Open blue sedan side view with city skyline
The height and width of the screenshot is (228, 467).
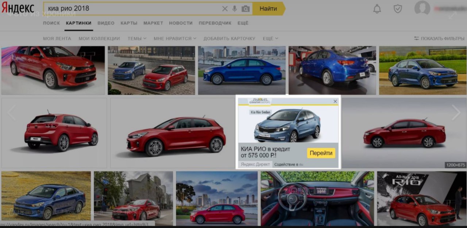[x=242, y=70]
